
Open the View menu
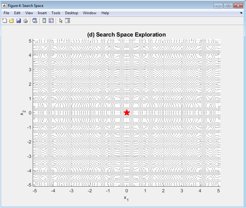29,13
